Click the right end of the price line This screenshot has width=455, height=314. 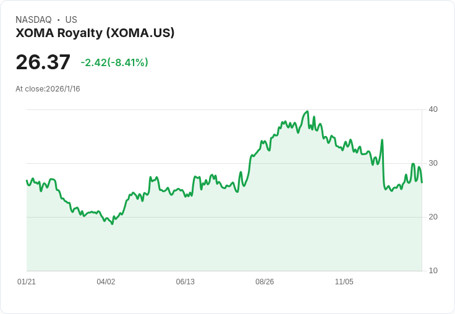click(422, 182)
